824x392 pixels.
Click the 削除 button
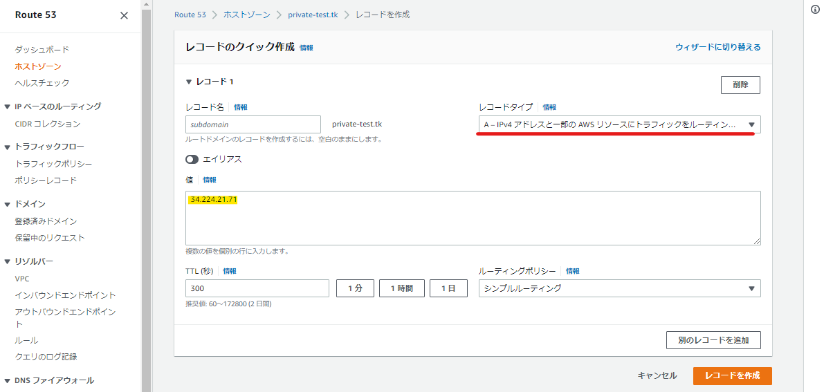pos(740,84)
